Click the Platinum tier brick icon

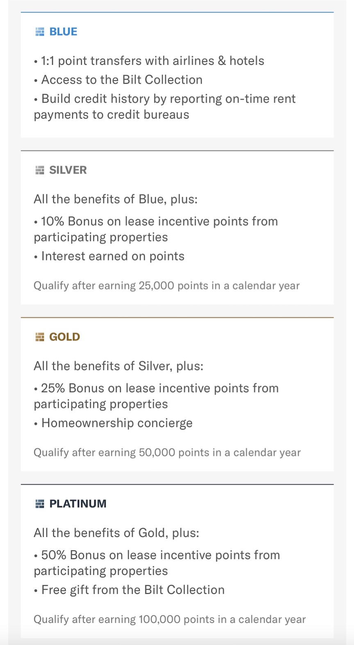click(x=40, y=504)
